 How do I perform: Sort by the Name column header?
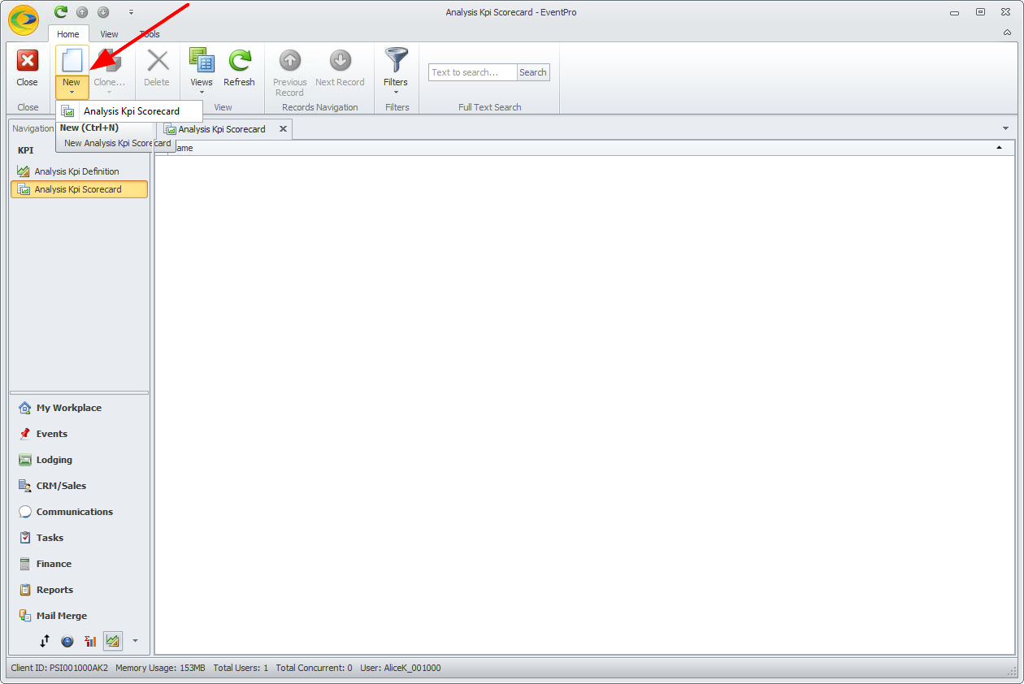click(x=584, y=148)
